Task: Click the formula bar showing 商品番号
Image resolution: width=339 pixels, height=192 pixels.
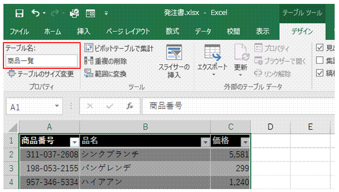Action: 238,106
